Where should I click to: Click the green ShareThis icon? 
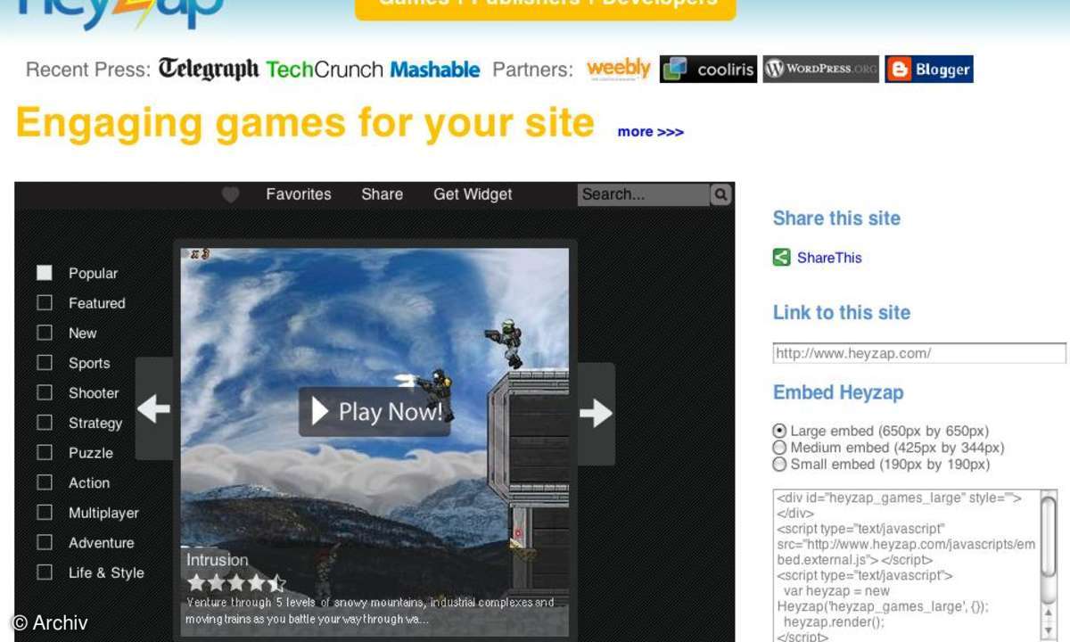(x=781, y=258)
